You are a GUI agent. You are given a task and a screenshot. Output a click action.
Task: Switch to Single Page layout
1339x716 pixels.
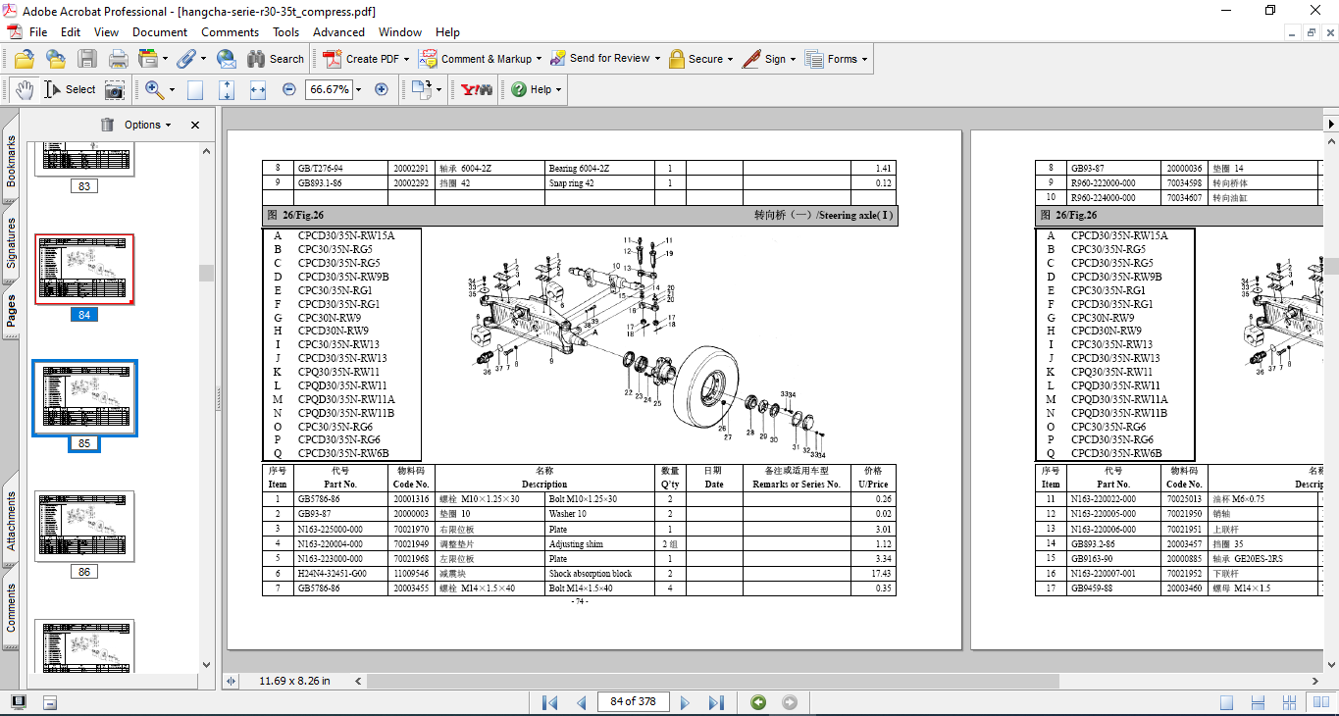(x=1227, y=702)
